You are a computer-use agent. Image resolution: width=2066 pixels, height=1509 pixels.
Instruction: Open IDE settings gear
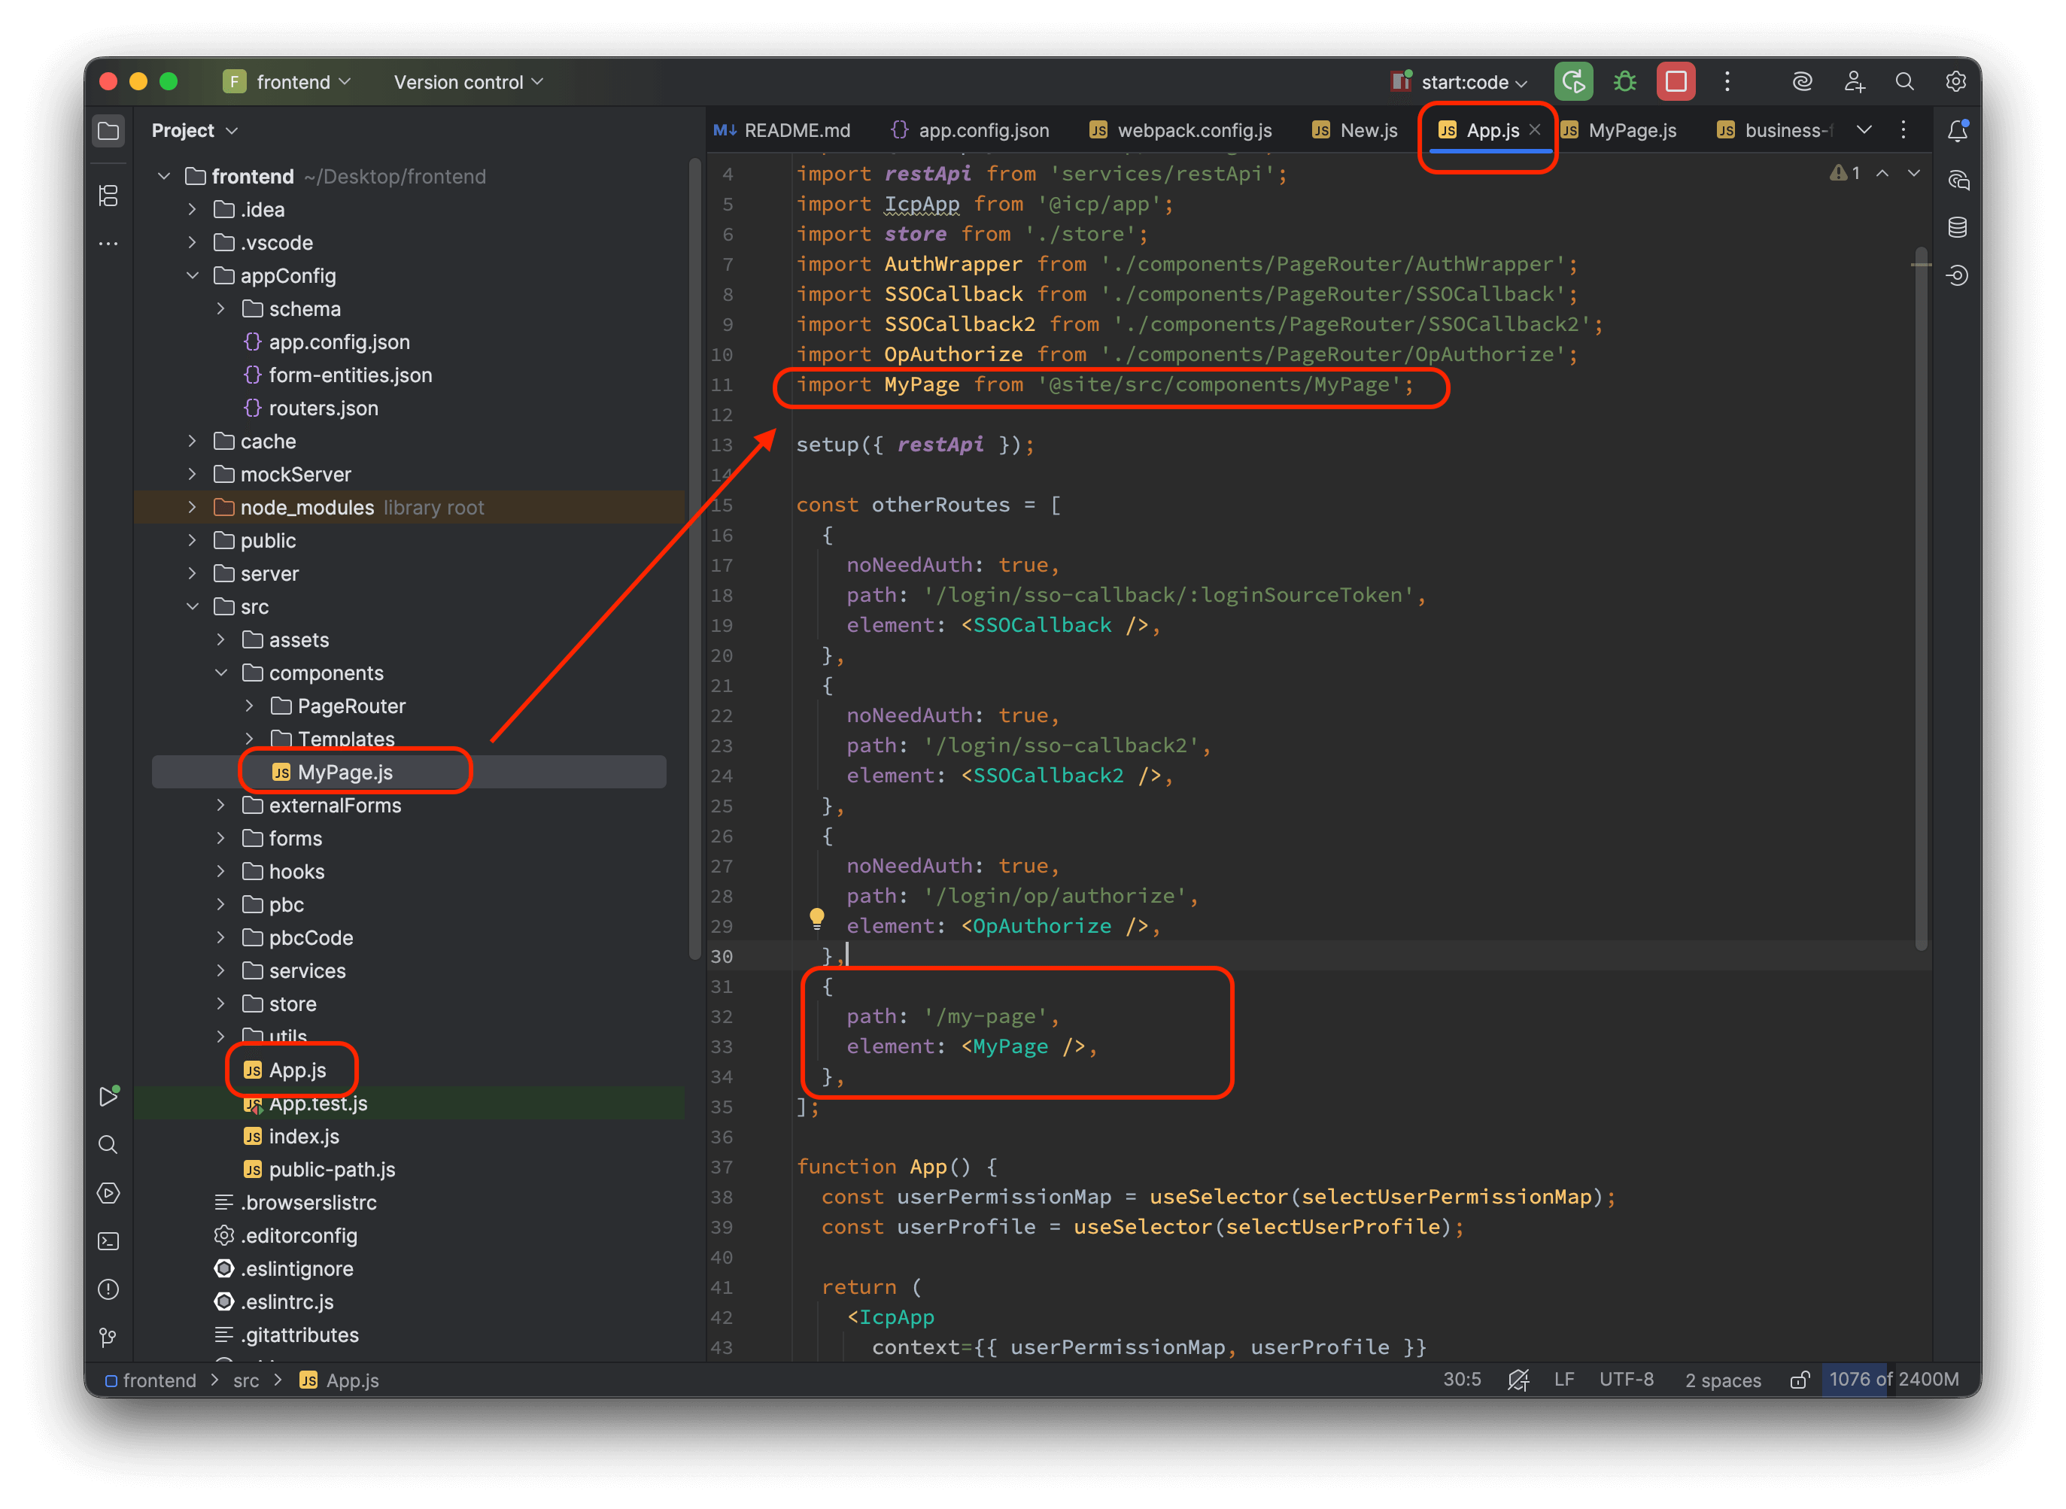(x=1955, y=82)
